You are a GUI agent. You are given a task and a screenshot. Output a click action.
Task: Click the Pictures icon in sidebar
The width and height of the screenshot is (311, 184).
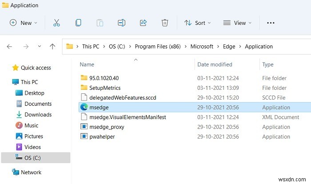[x=19, y=136]
